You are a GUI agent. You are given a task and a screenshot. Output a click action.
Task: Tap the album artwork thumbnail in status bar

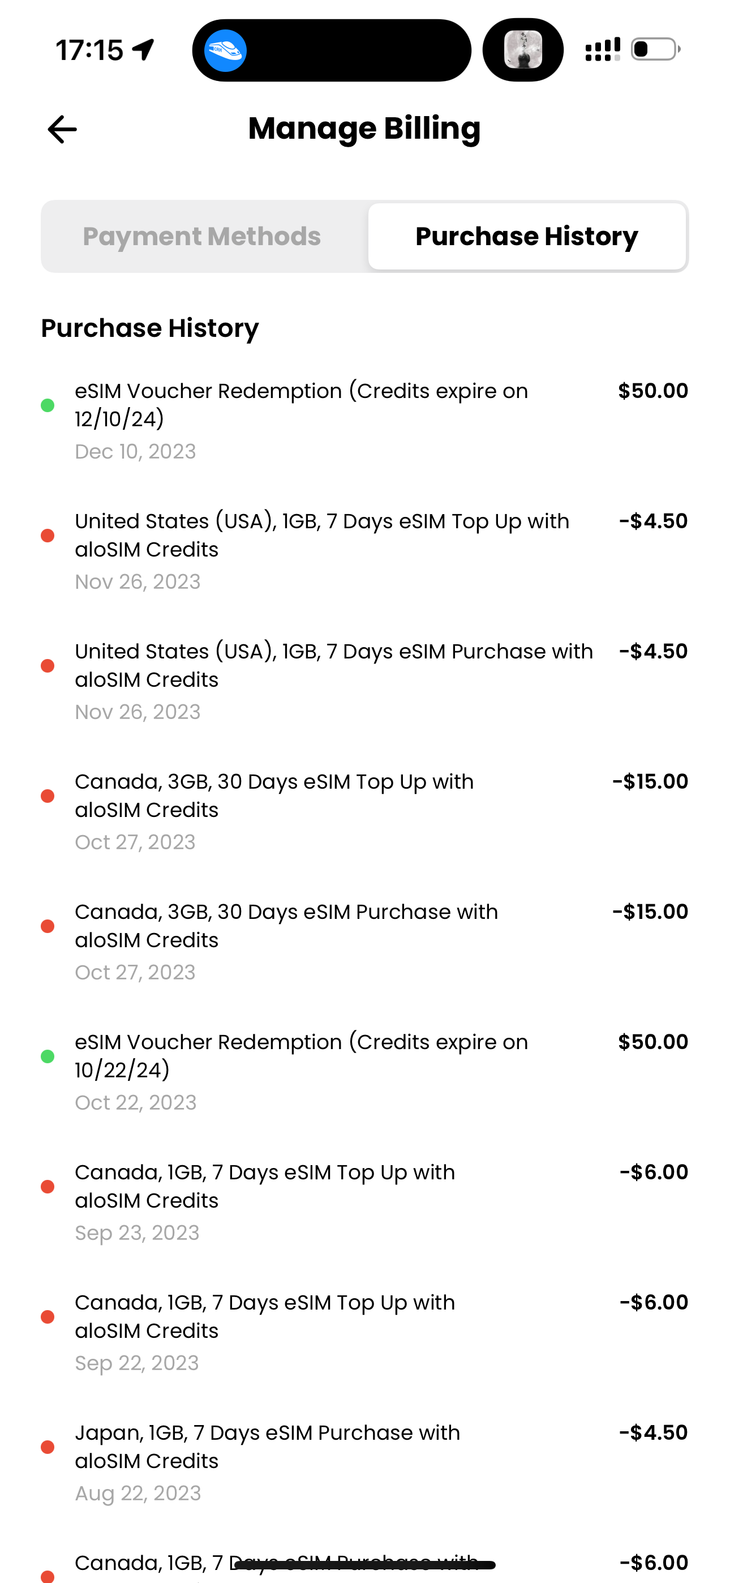point(523,50)
